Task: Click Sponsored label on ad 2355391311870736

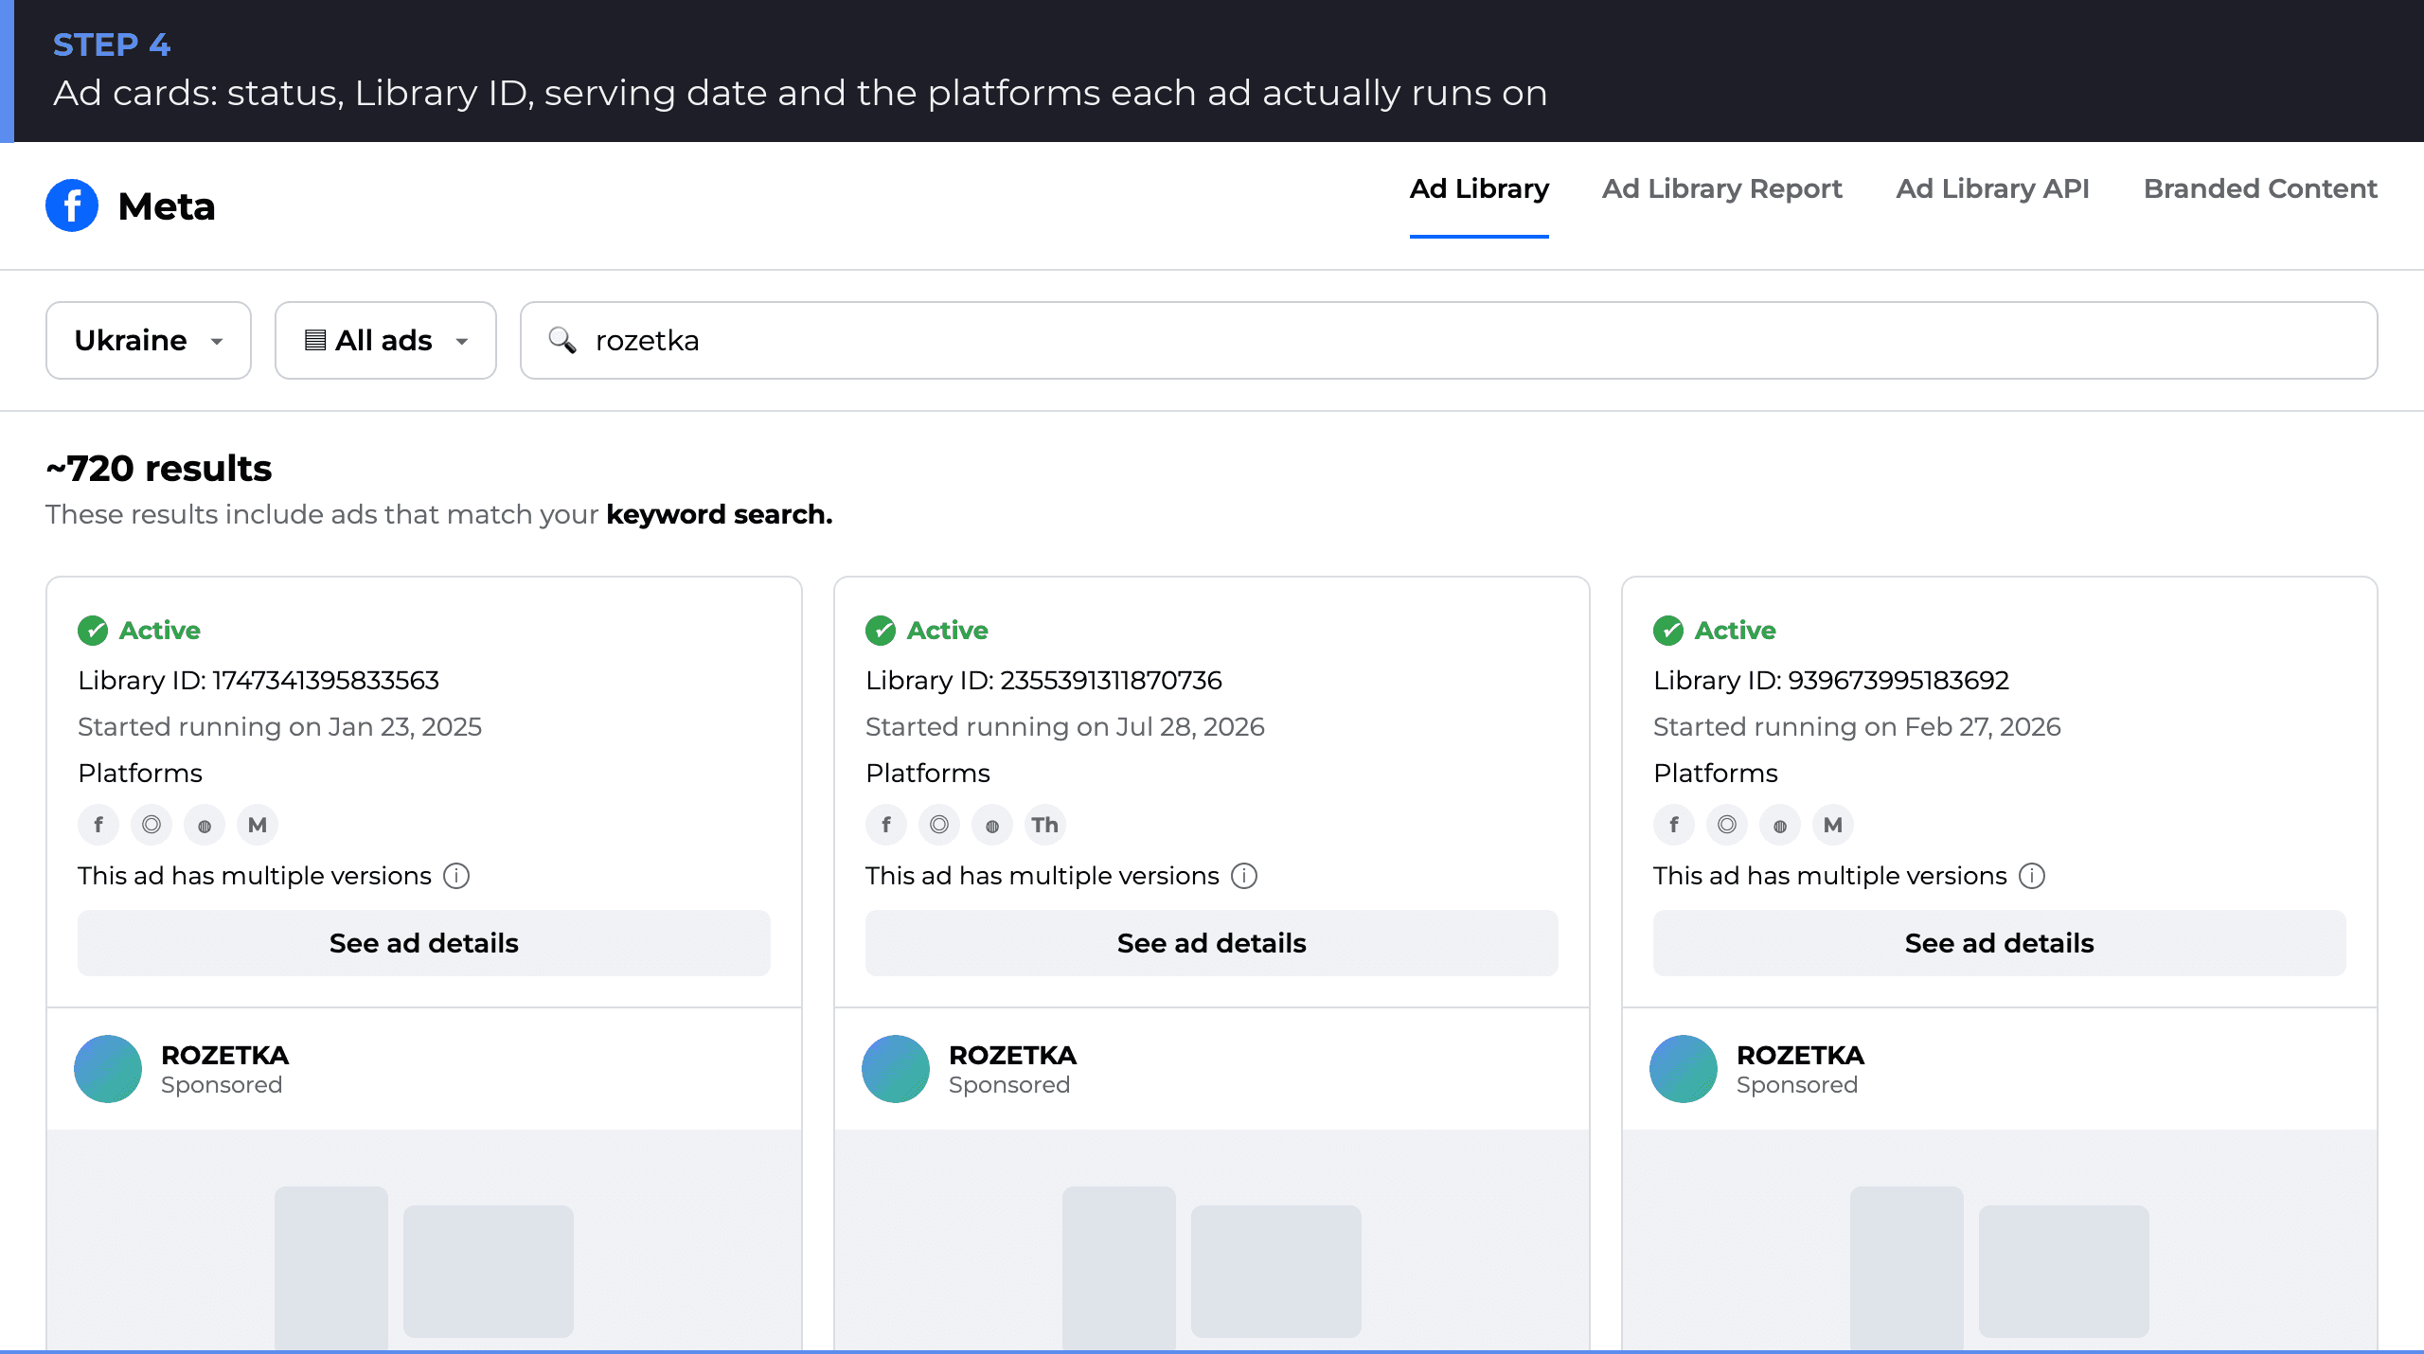Action: 1009,1085
